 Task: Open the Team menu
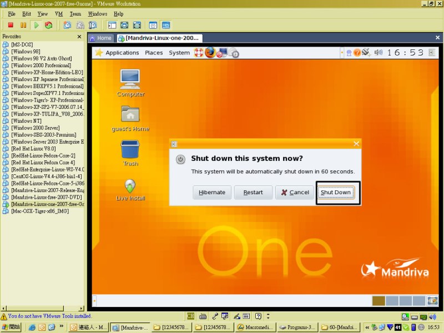(x=75, y=14)
